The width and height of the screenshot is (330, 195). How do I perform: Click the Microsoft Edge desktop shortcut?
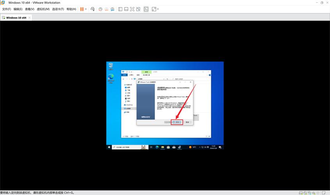pos(111,79)
